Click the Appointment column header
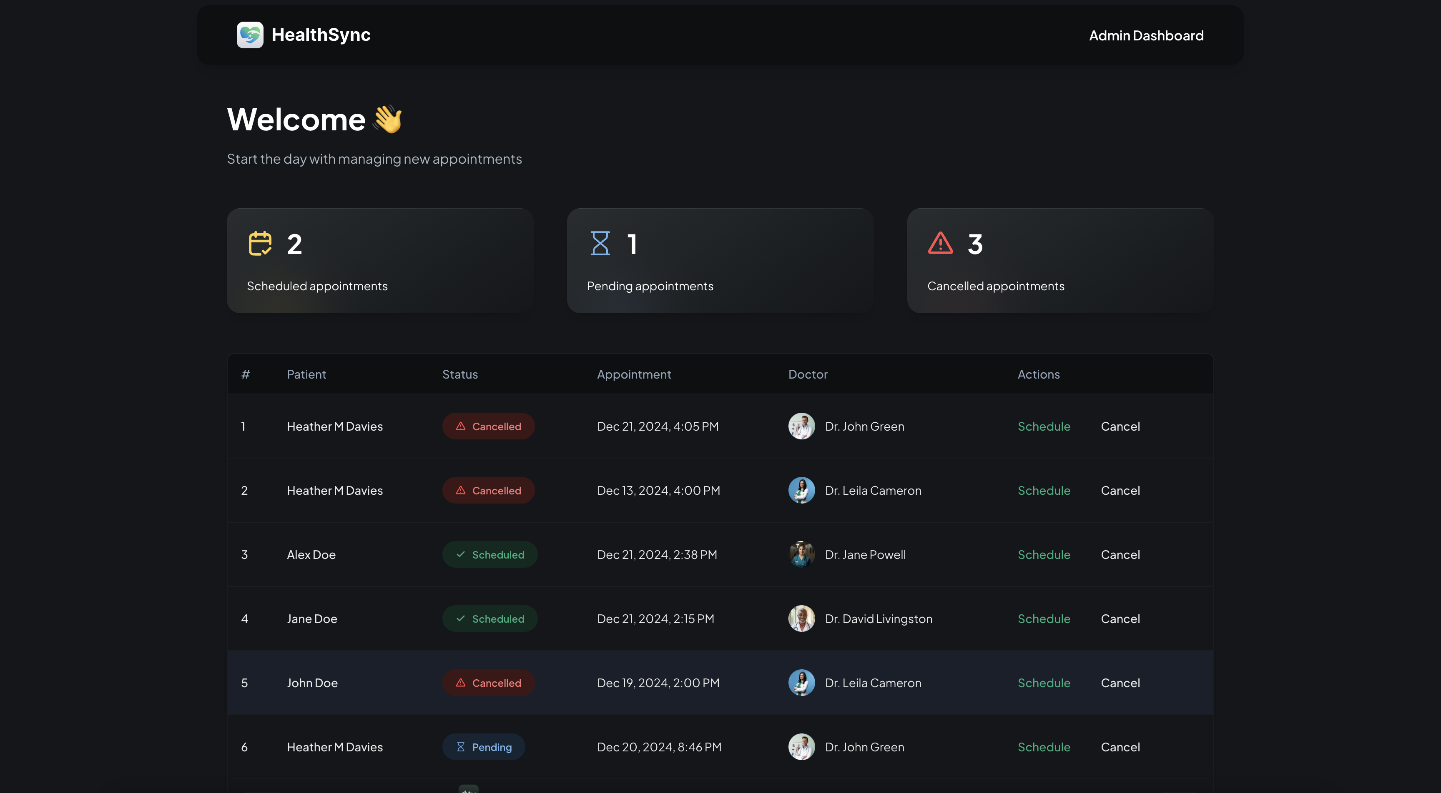 (634, 374)
